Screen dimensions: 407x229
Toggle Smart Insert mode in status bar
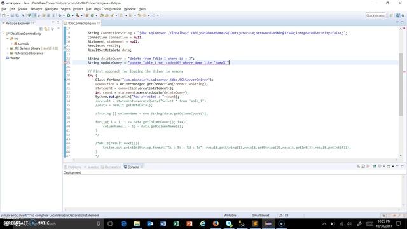[x=261, y=215]
